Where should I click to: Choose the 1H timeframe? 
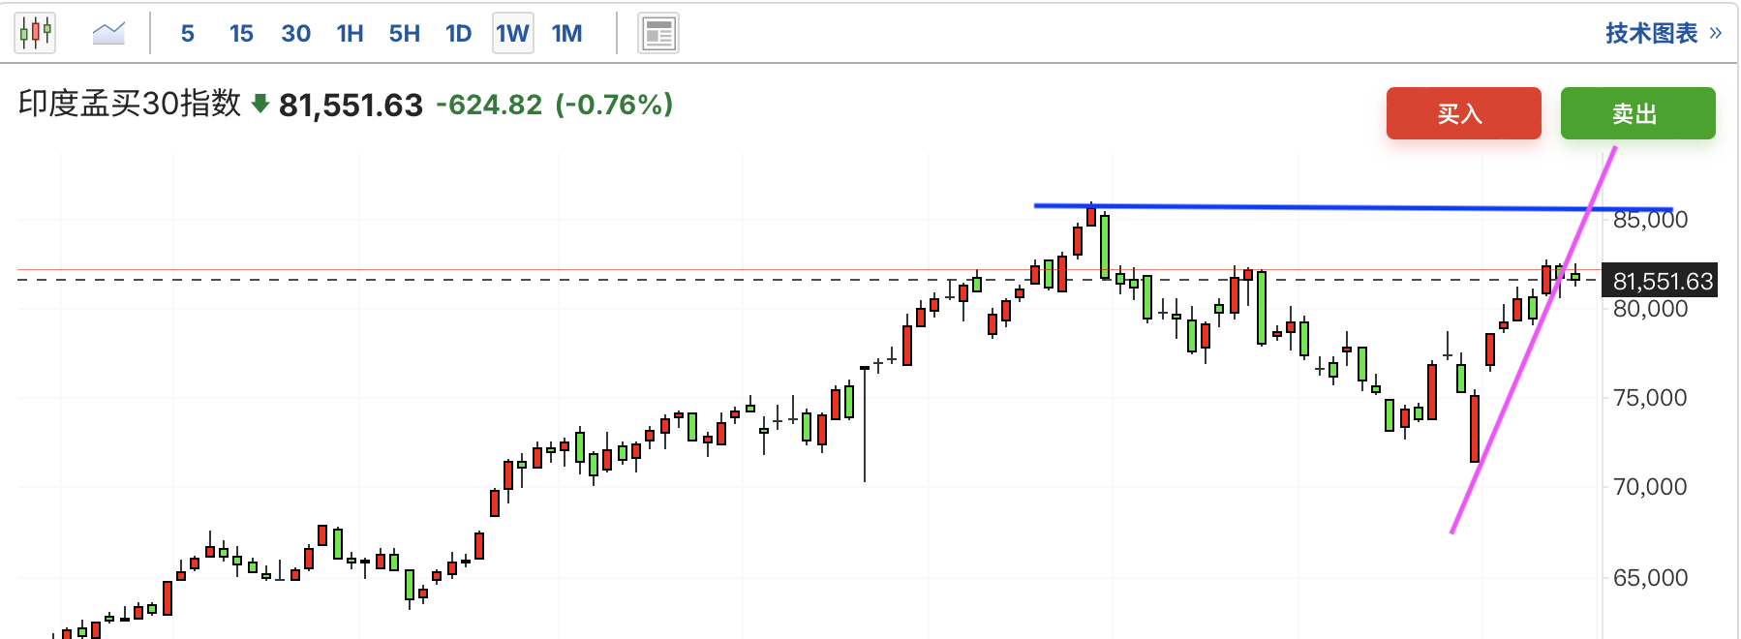tap(350, 34)
